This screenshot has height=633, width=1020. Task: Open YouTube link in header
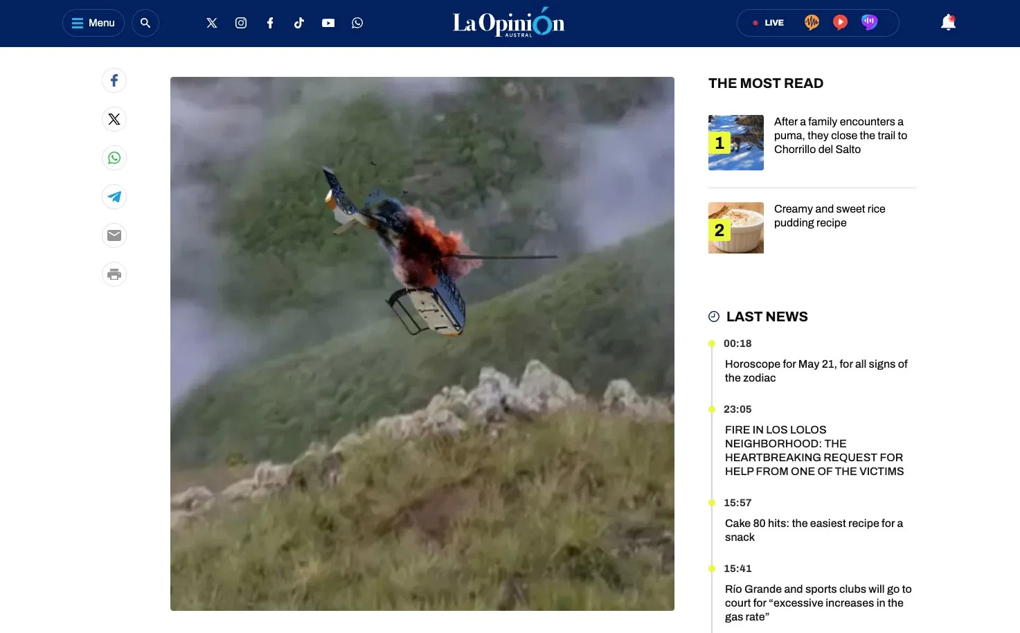point(328,23)
